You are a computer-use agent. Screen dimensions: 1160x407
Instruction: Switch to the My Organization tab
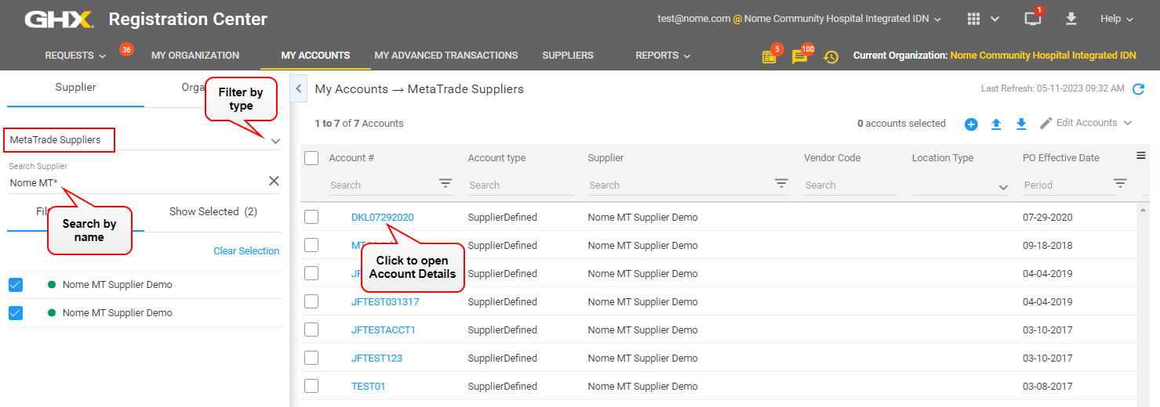(x=195, y=56)
